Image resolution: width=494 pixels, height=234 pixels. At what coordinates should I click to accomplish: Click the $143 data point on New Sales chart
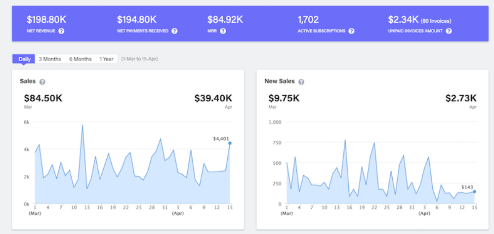474,192
